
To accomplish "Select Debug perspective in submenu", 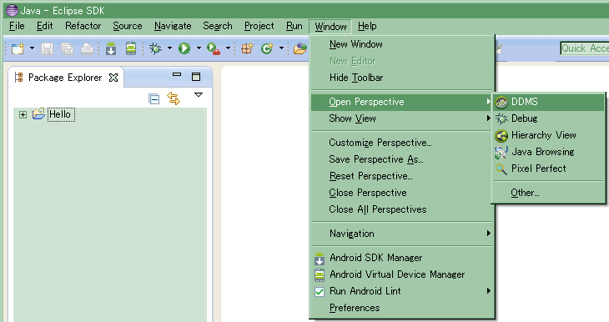I will click(x=549, y=118).
